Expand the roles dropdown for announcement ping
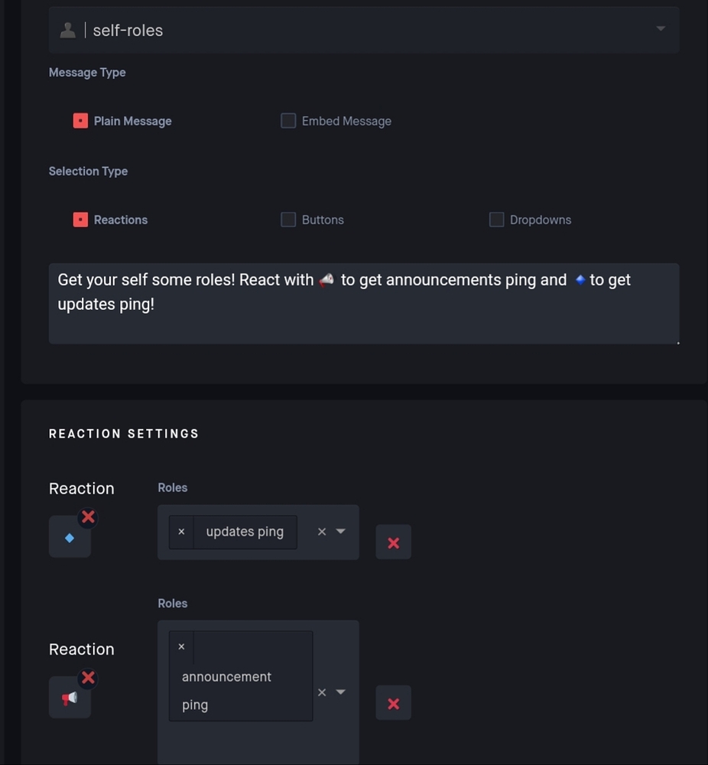Viewport: 708px width, 765px height. click(x=340, y=692)
